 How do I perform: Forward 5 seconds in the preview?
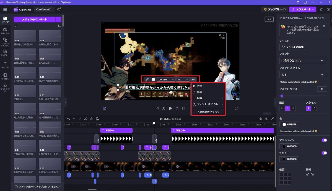[177, 109]
